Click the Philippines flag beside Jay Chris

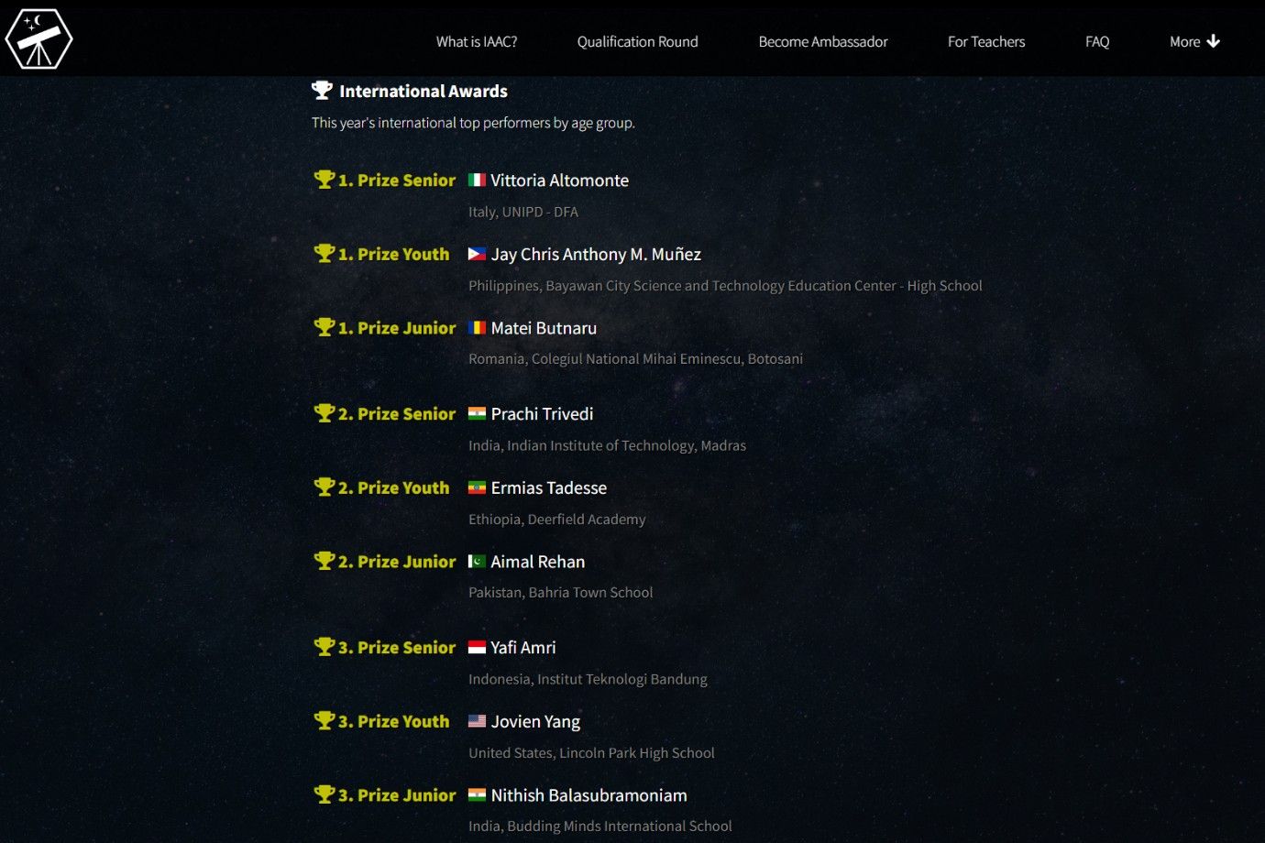click(477, 254)
